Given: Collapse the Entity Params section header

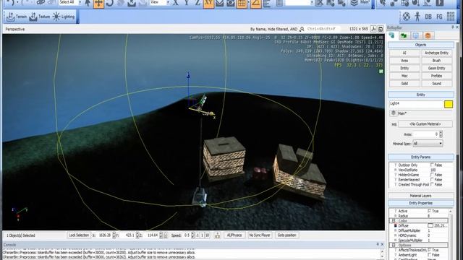Looking at the screenshot, I should pos(420,157).
